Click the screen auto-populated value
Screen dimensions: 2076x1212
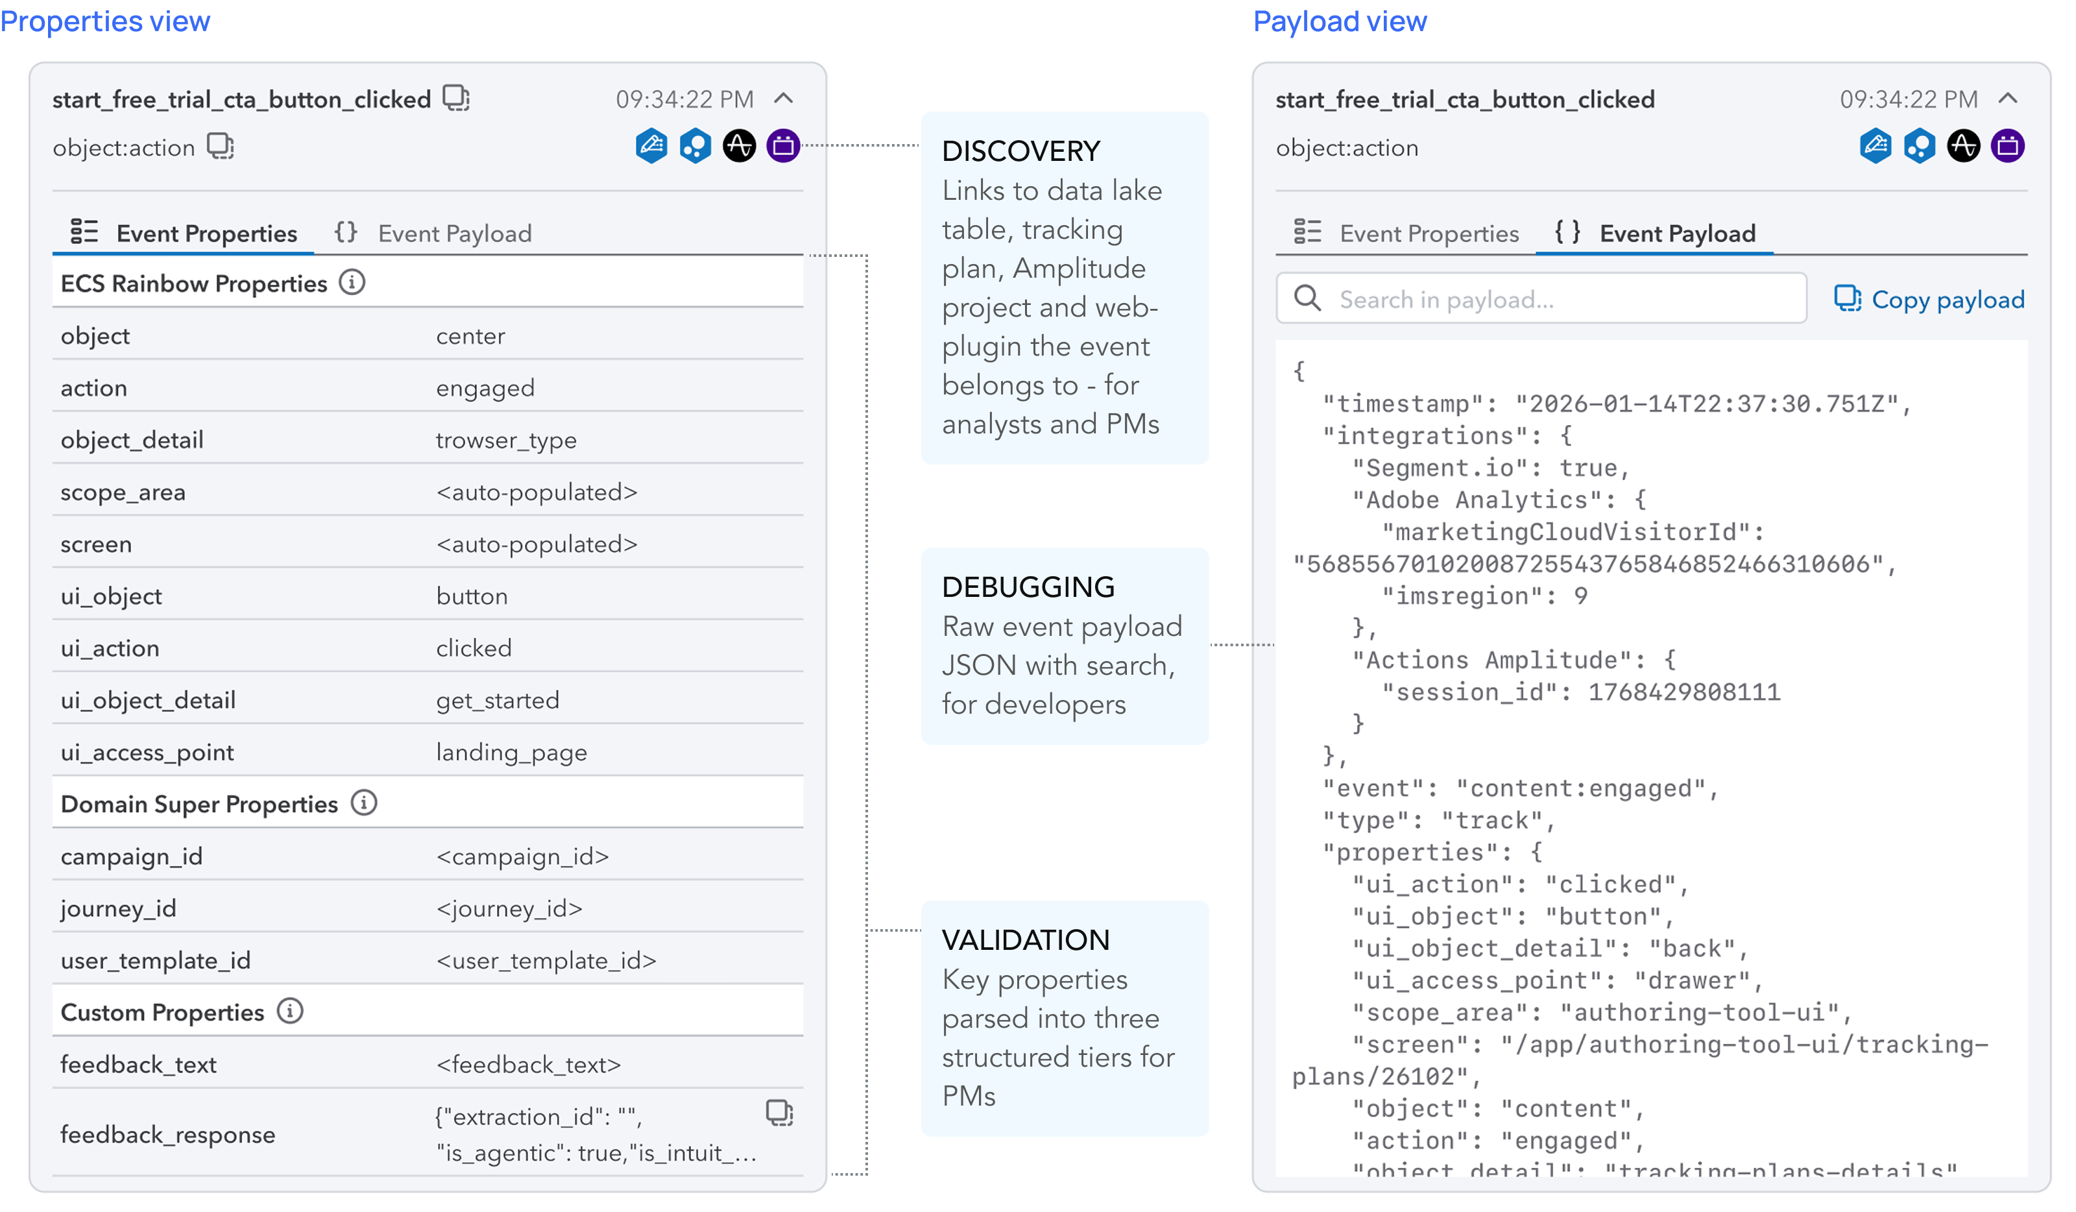[x=537, y=544]
